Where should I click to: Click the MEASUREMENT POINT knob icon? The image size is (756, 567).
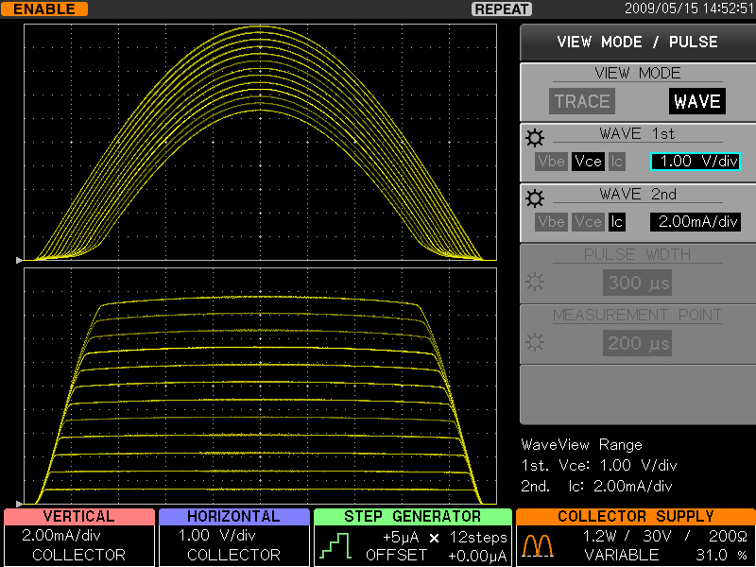point(535,342)
